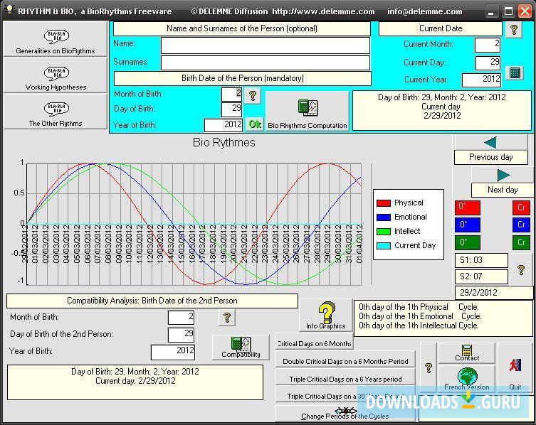Run the Compatibility analysis
The height and width of the screenshot is (425, 536).
pyautogui.click(x=241, y=347)
